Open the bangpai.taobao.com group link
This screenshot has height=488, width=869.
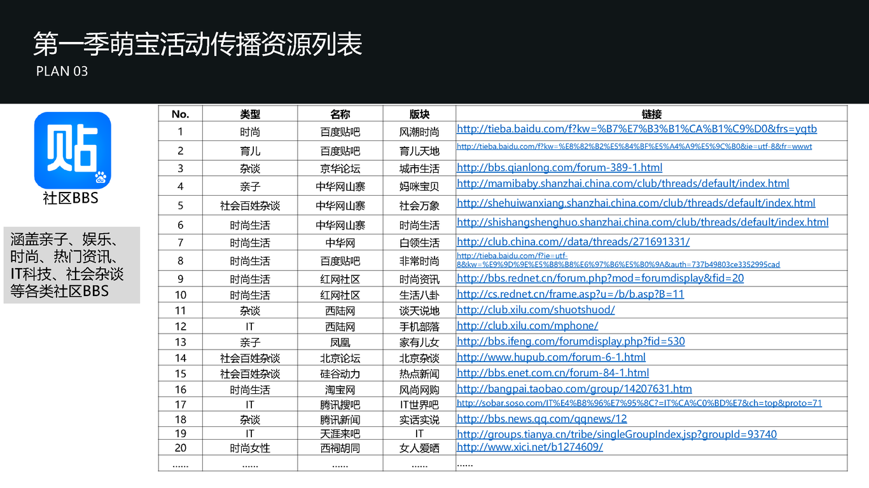(x=574, y=389)
